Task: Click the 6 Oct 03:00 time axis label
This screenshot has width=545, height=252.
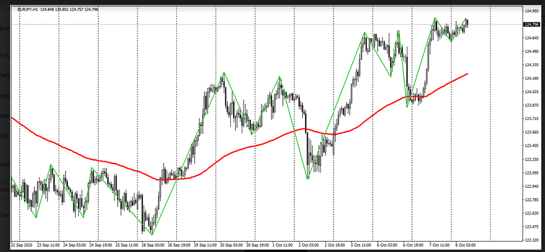Action: [388, 245]
